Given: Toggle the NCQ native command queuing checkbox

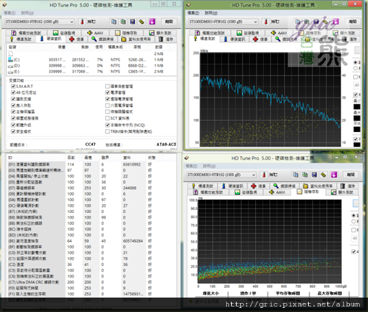Looking at the screenshot, I should 107,125.
